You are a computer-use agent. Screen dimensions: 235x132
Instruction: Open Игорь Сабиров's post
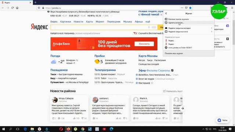[x=69, y=109]
